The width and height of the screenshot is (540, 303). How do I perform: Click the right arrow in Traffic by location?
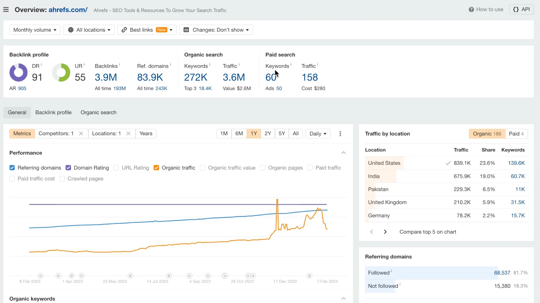pyautogui.click(x=385, y=232)
